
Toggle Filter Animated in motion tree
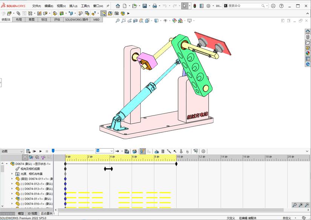coord(31,158)
